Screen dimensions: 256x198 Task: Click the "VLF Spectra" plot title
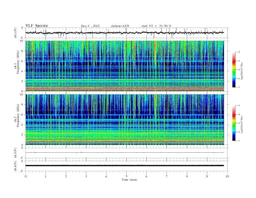tap(37, 26)
